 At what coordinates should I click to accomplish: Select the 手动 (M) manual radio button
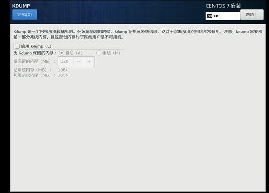click(99, 53)
